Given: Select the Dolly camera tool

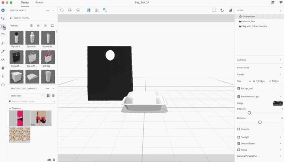Looking at the screenshot, I should 3,76.
